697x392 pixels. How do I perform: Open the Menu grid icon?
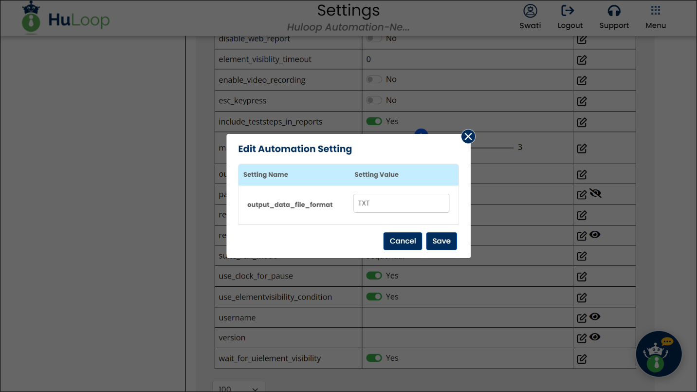point(656,11)
